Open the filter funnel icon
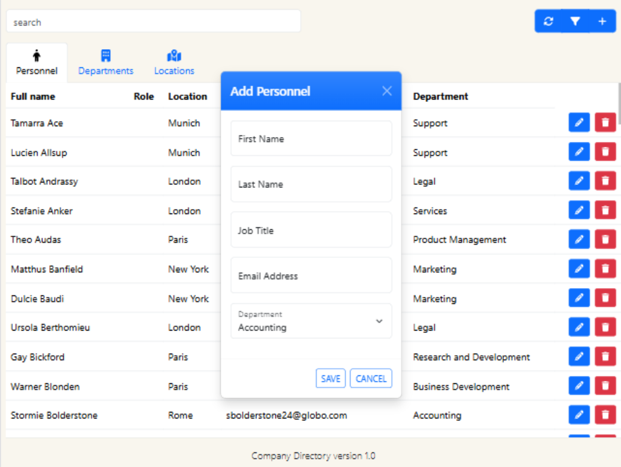Screen dimensions: 621x467 575,21
